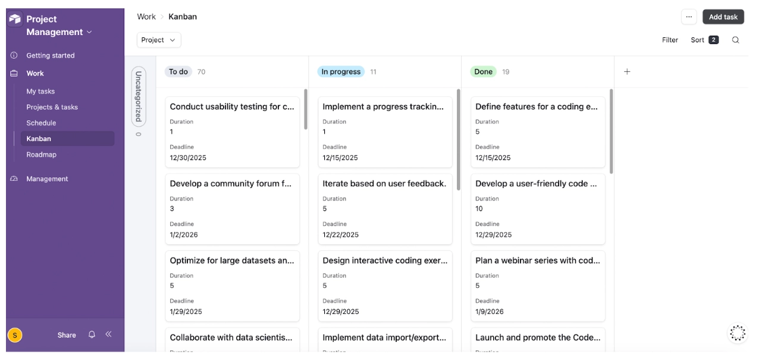The width and height of the screenshot is (765, 364).
Task: Open Getting started via its info icon
Action: (14, 55)
